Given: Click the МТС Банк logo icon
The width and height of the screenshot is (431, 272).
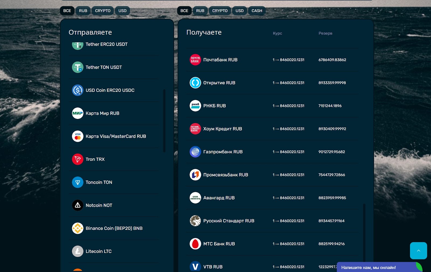Looking at the screenshot, I should pyautogui.click(x=195, y=244).
